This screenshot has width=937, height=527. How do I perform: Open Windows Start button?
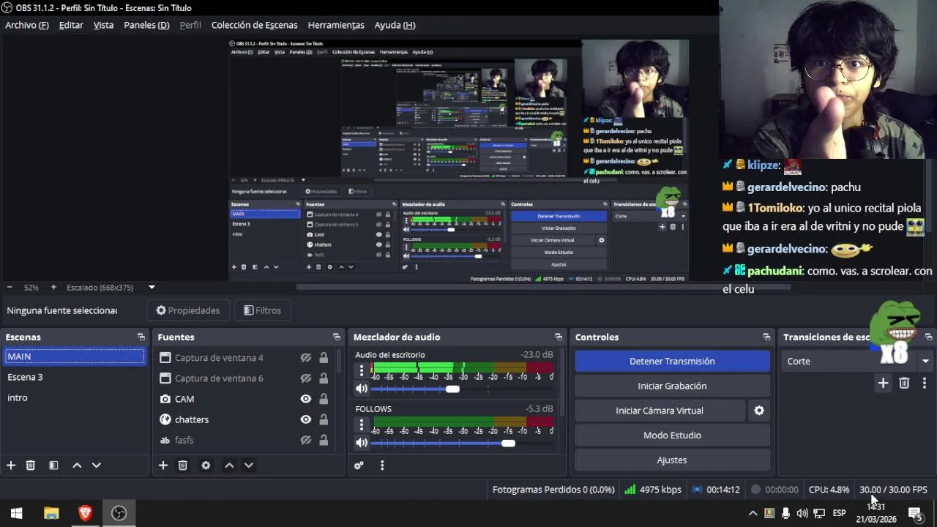click(17, 513)
